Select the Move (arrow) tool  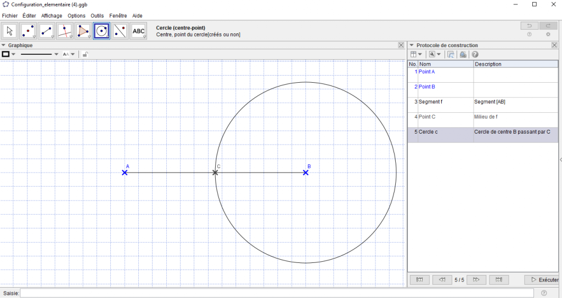point(10,31)
